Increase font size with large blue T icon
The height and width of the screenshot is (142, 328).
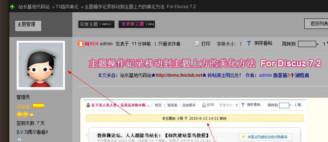point(249,43)
